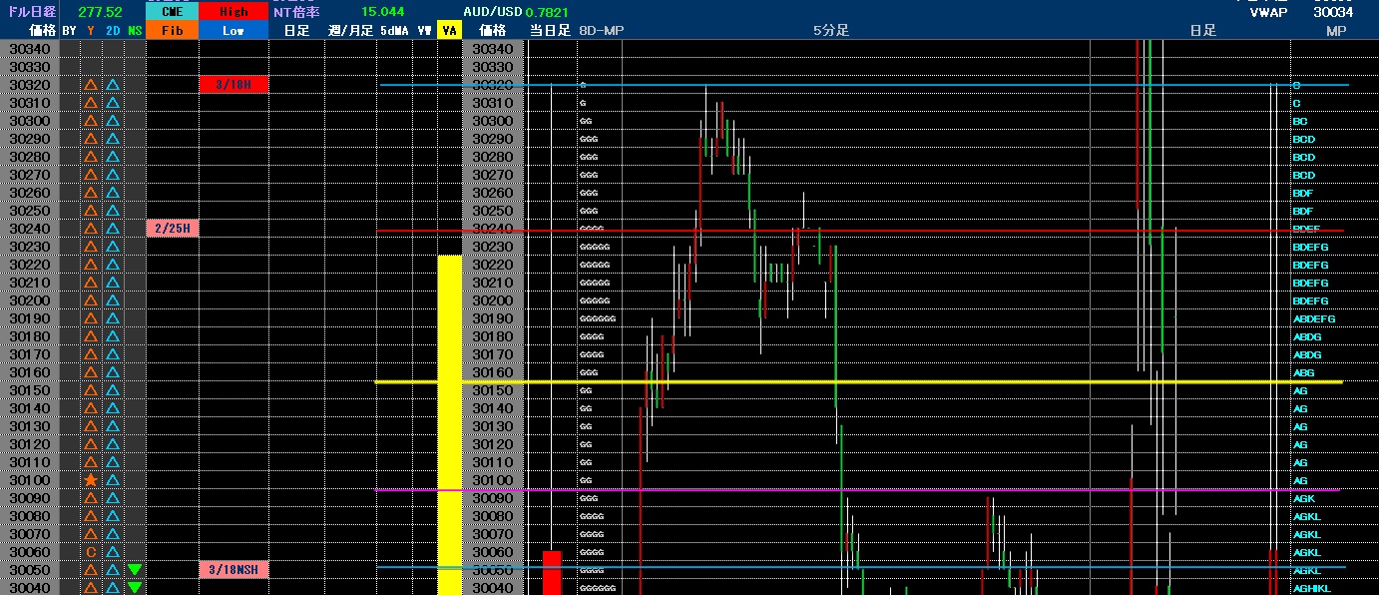This screenshot has height=595, width=1379.
Task: Click the AGK profile letters at 30090
Action: (x=1303, y=498)
